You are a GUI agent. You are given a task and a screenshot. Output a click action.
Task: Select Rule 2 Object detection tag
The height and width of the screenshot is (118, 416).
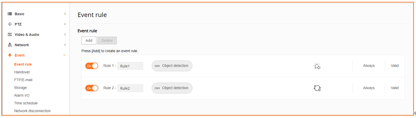pos(172,88)
